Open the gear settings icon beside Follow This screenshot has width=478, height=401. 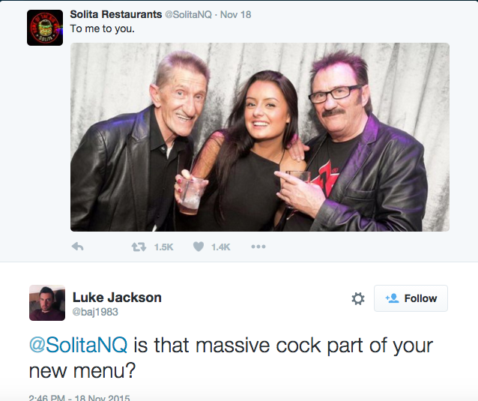358,298
